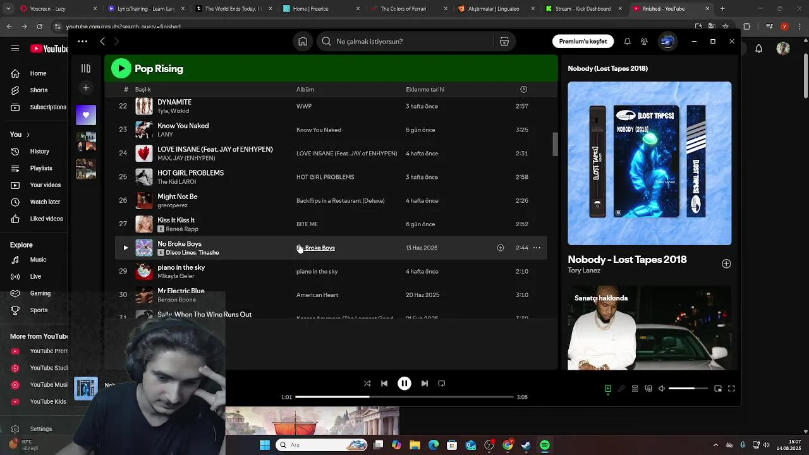Screen dimensions: 809x455
Task: Switch to The Colors of Ferrari tab
Action: point(408,9)
